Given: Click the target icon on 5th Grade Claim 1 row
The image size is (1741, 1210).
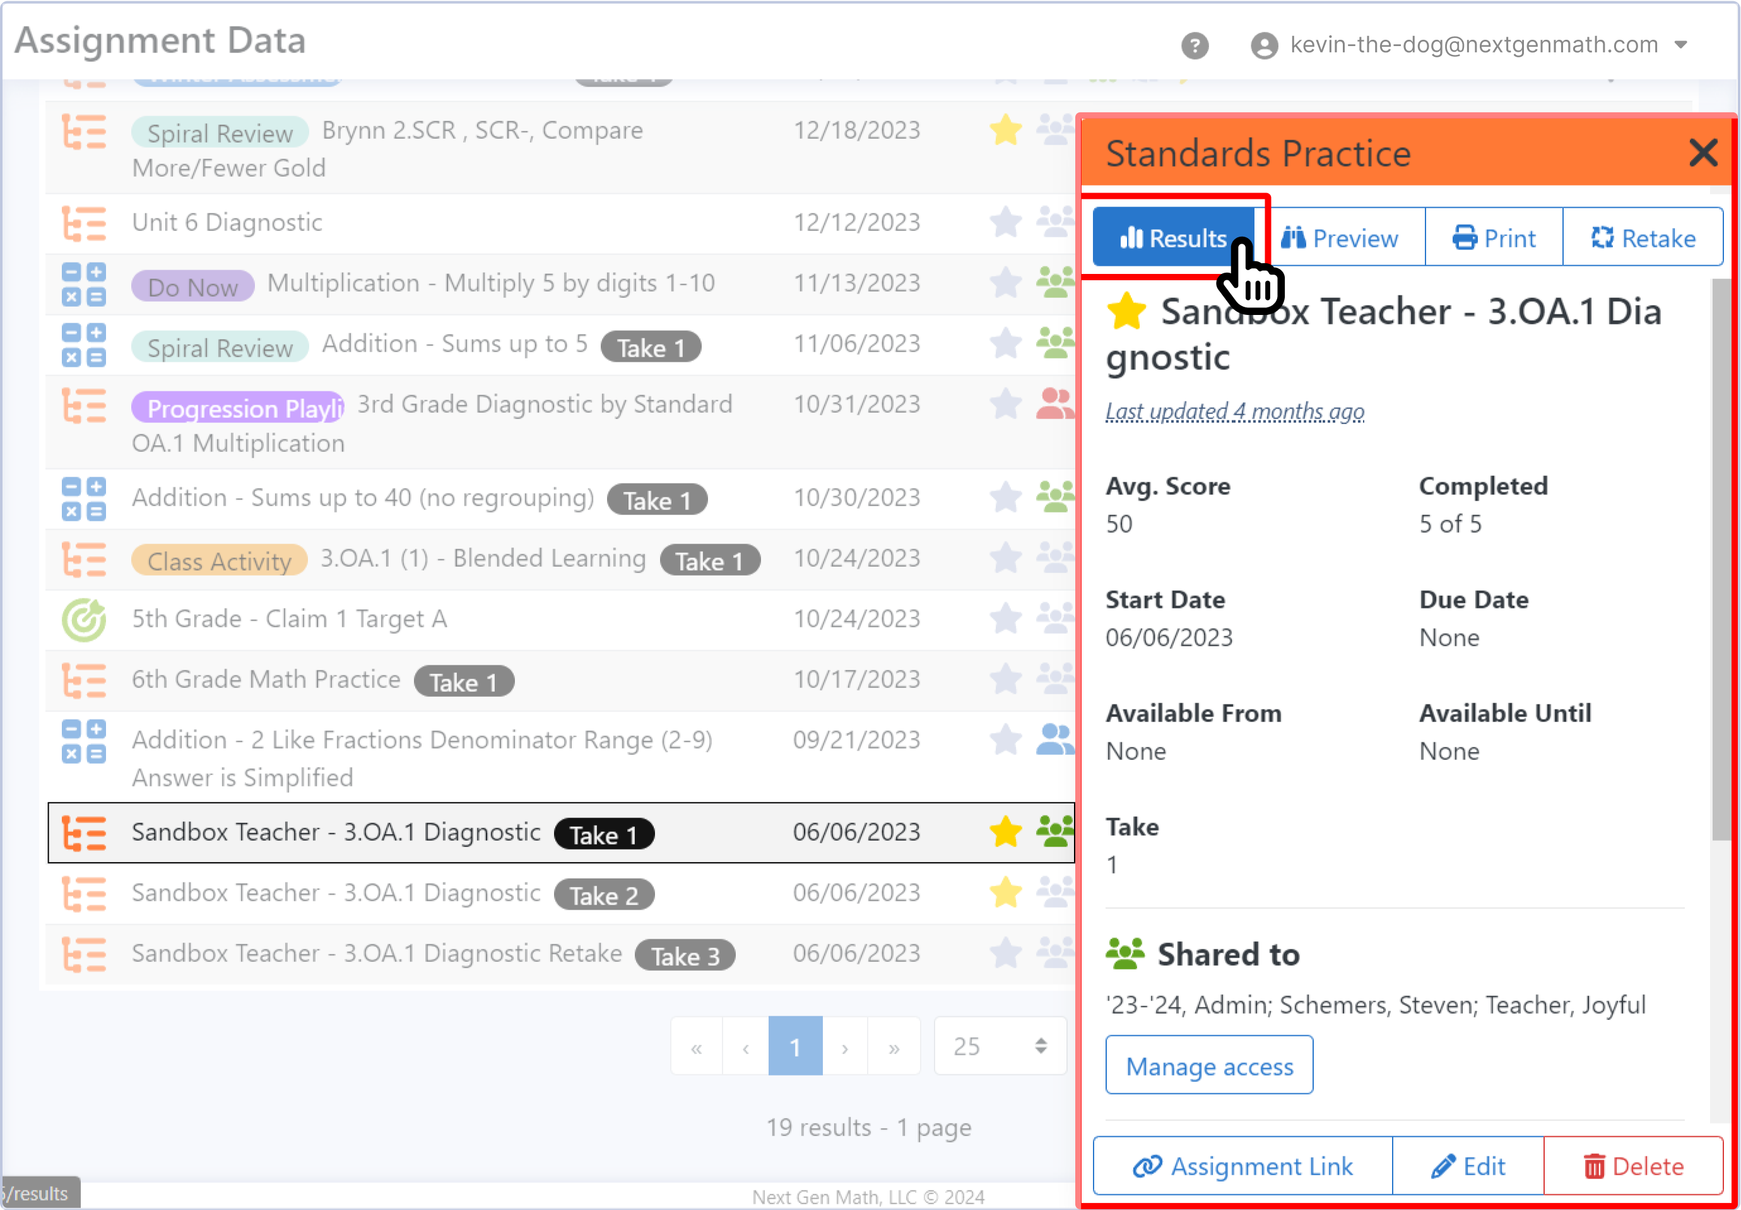Looking at the screenshot, I should tap(83, 619).
